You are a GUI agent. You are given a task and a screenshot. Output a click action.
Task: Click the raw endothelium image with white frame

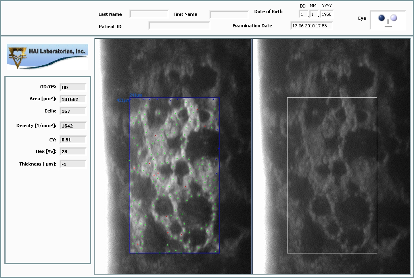point(332,156)
